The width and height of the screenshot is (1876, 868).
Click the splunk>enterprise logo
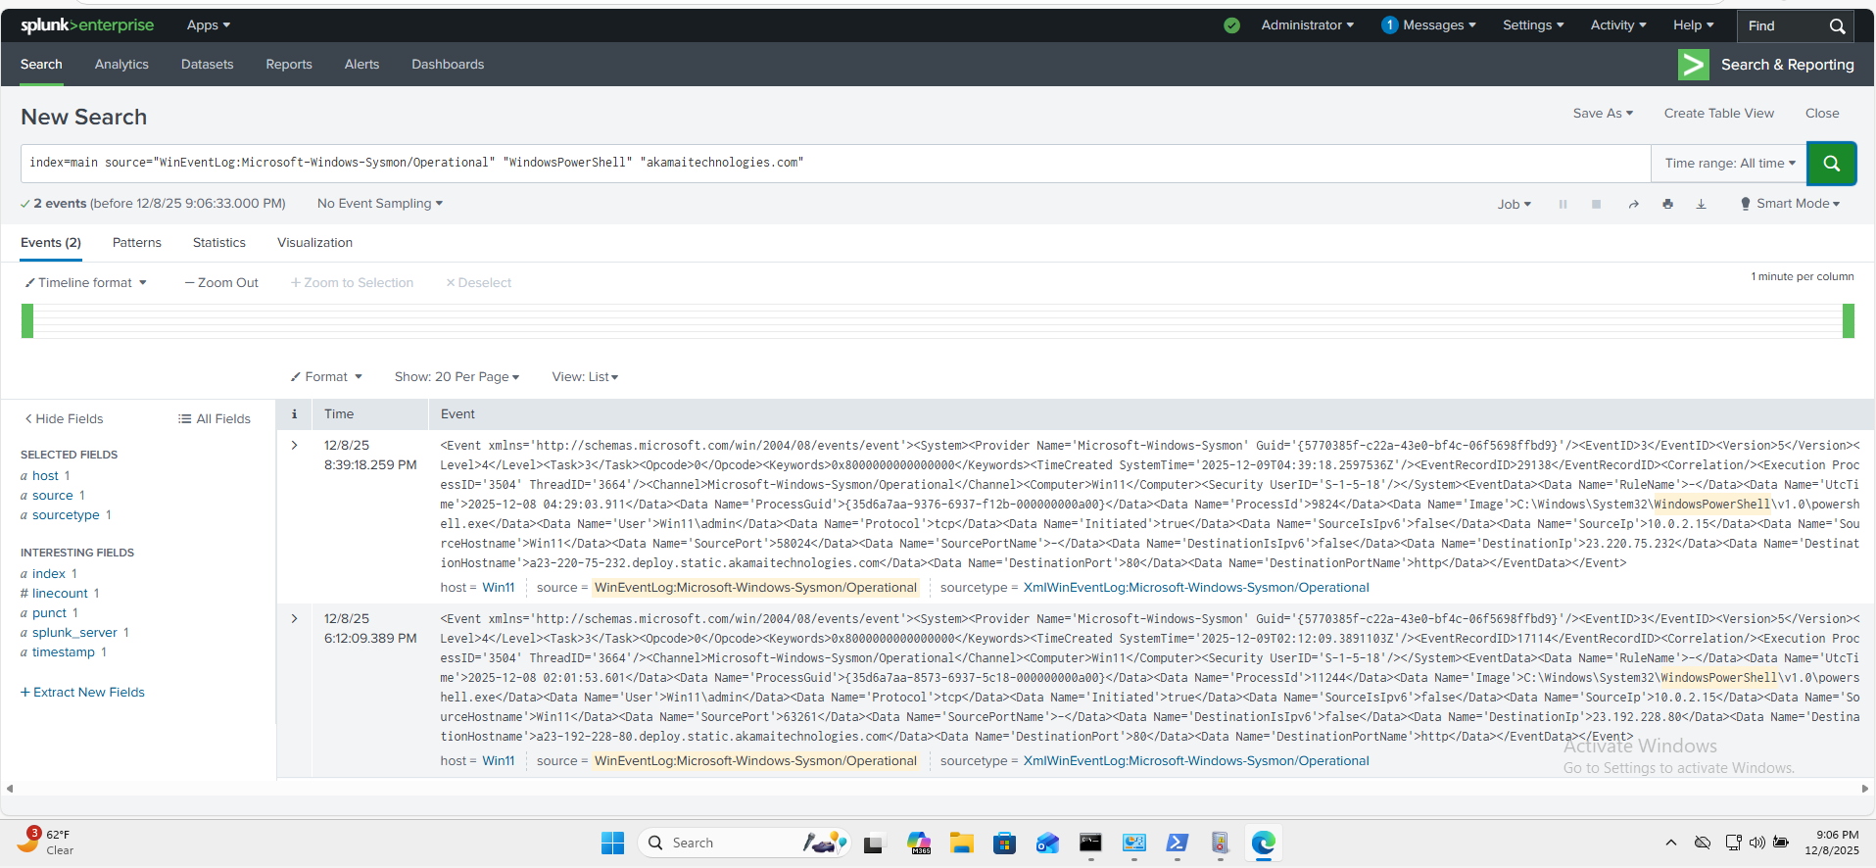87,25
